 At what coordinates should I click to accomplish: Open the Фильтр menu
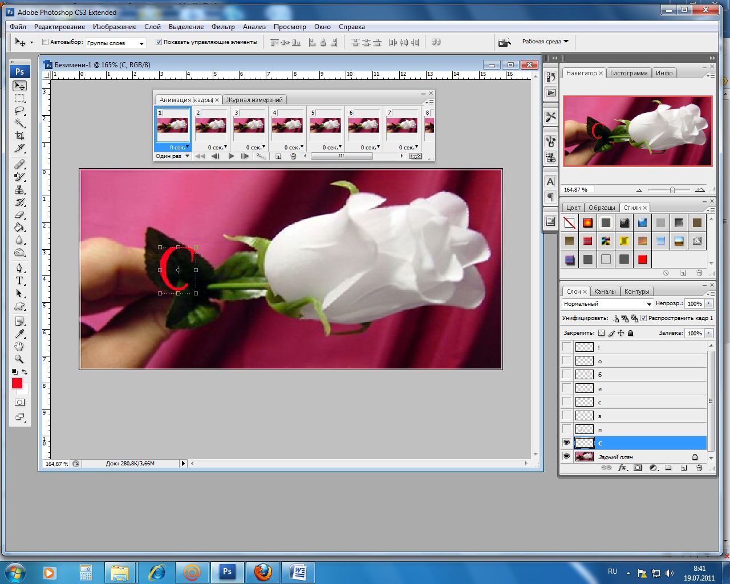[x=223, y=27]
